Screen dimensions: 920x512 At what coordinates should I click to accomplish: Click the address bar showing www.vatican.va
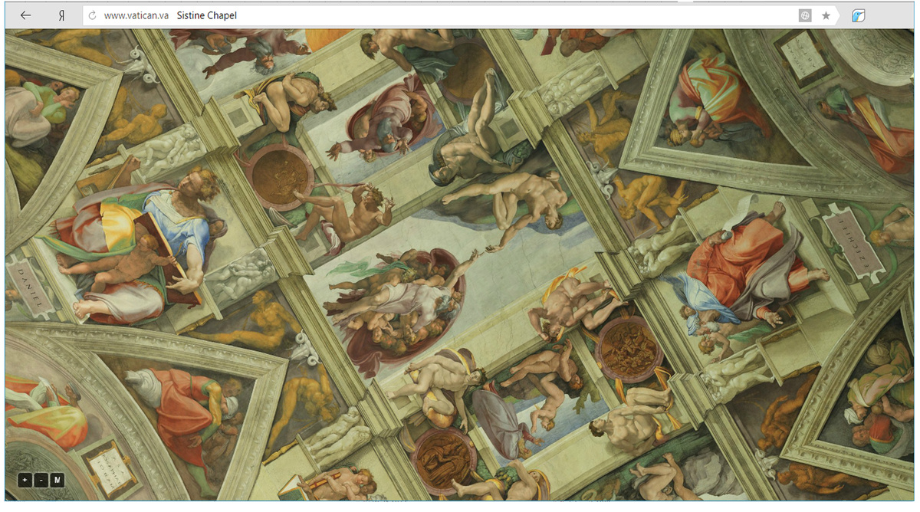coord(460,15)
